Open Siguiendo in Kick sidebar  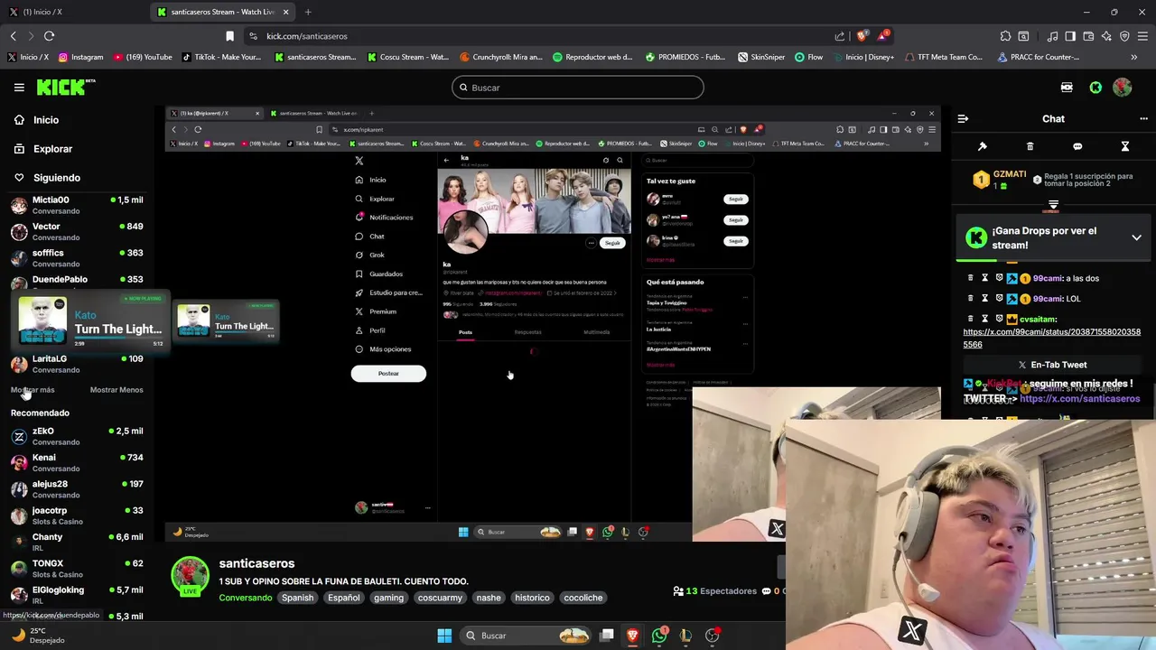[47, 178]
